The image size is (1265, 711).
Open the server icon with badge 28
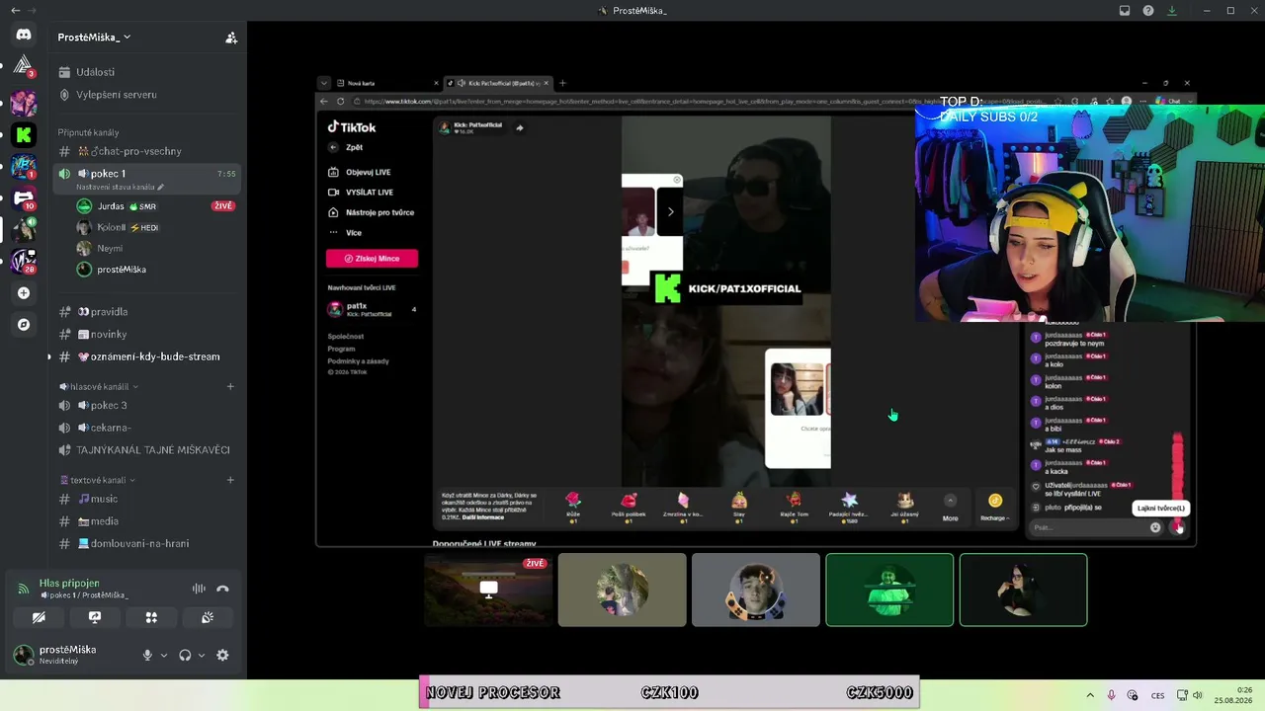pyautogui.click(x=24, y=262)
